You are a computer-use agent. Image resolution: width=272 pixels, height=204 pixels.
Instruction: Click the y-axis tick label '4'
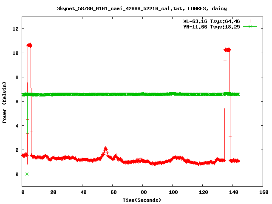tap(17, 126)
